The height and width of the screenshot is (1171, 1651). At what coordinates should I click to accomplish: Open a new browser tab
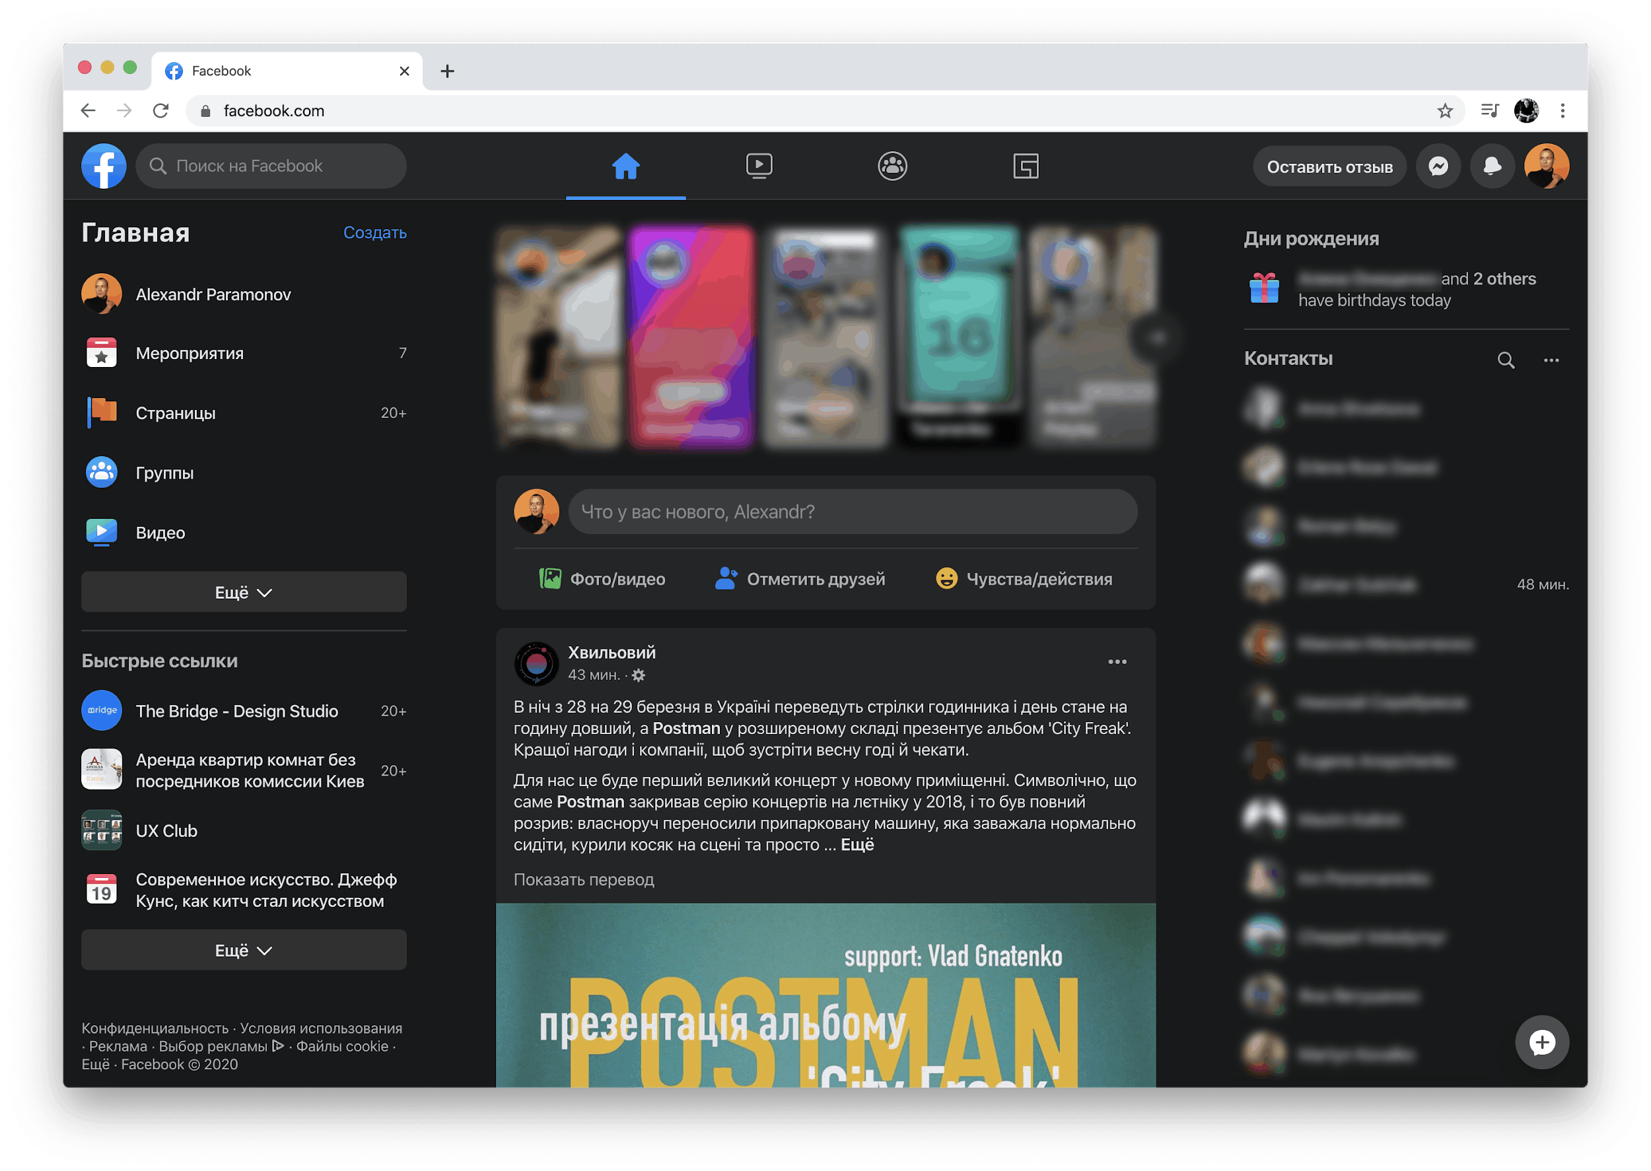pos(447,71)
